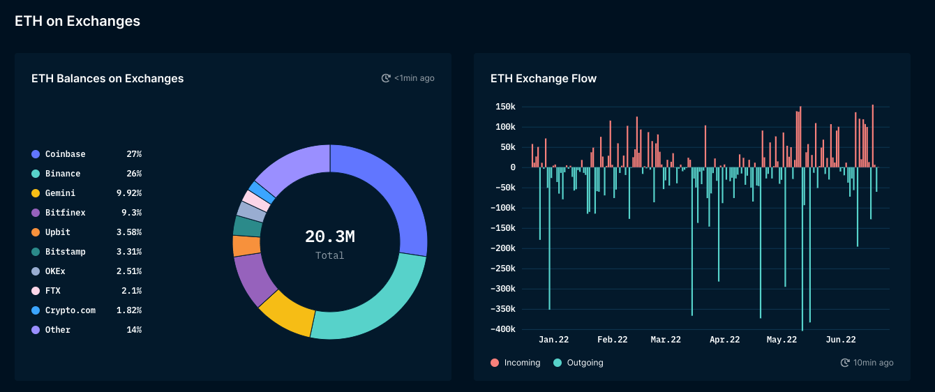Viewport: 935px width, 392px height.
Task: Toggle the Incoming series in chart legend
Action: [x=516, y=363]
